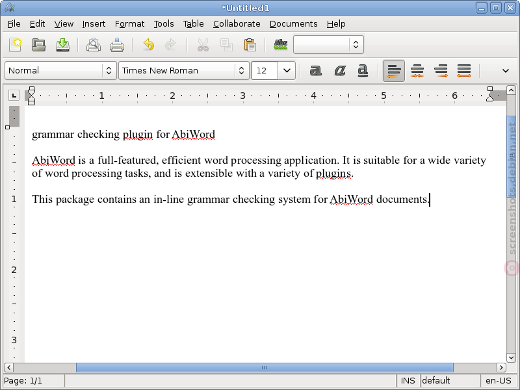This screenshot has height=390, width=520.
Task: Click the horizontal scrollbar thumb
Action: point(265,367)
